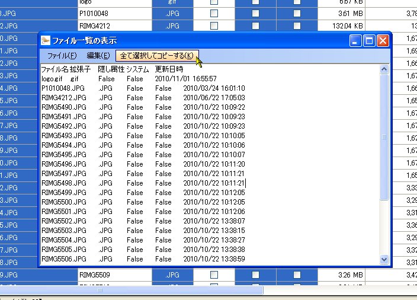The height and width of the screenshot is (300, 417).
Task: Click the RIMG5497.JPG text in the dialog
Action: [x=64, y=174]
